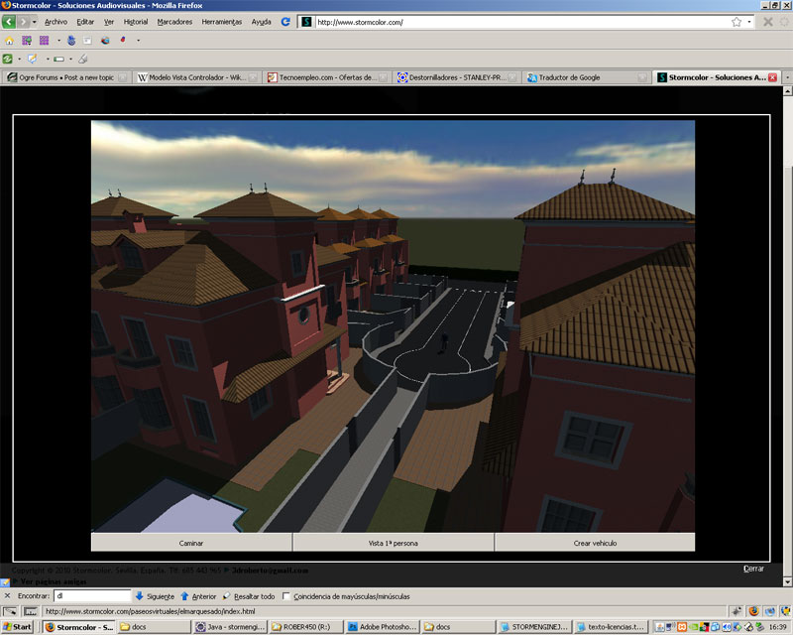Image resolution: width=793 pixels, height=635 pixels.
Task: Click the URL address bar
Action: 522,22
